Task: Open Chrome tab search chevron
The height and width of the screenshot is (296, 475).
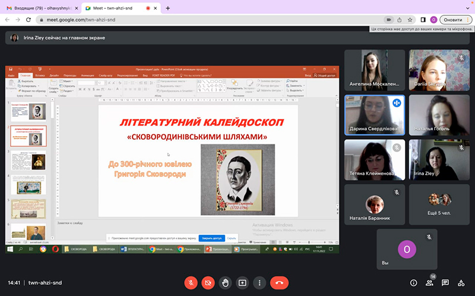Action: click(467, 8)
